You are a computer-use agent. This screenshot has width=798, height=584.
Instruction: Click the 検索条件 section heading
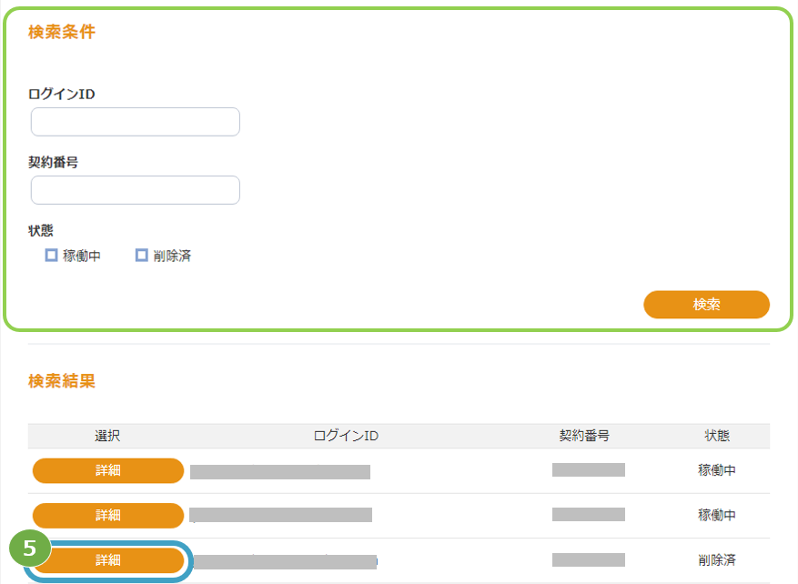62,32
